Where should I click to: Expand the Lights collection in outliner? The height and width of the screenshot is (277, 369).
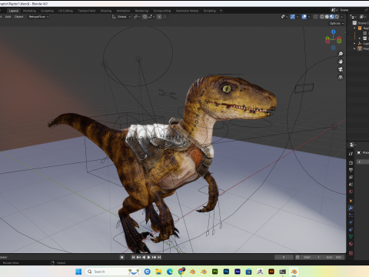(x=354, y=44)
